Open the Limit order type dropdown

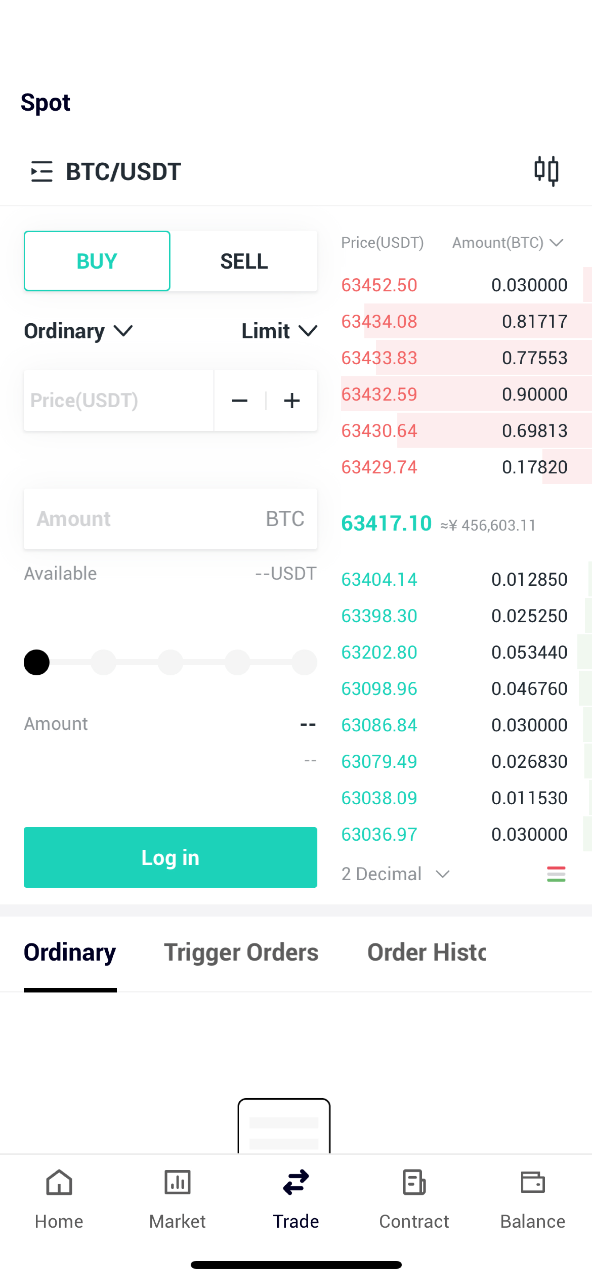pos(279,331)
